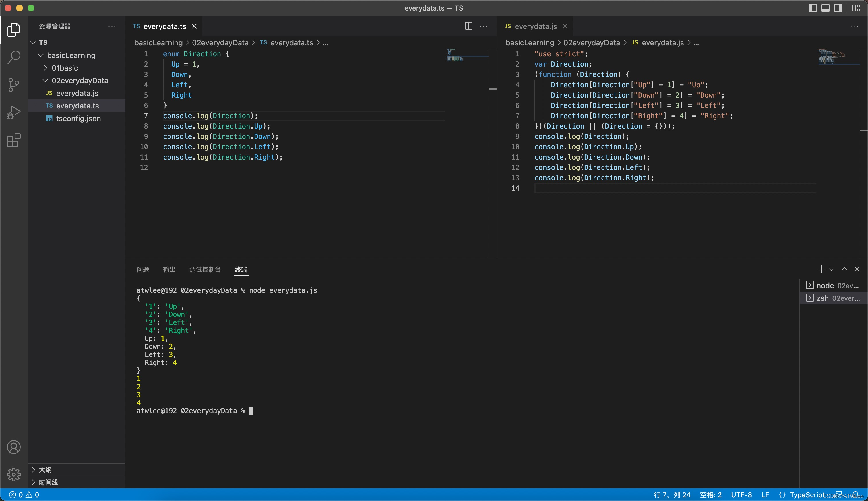Screen dimensions: 868x501
Task: Open the new terminal launch profile dropdown
Action: tap(831, 269)
